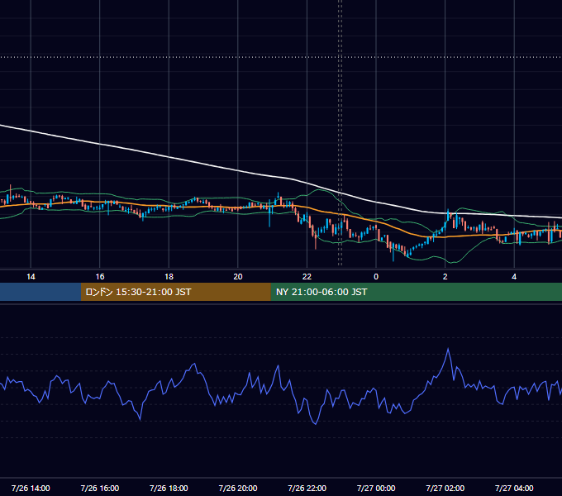Click the 7/26 20:00 date label
This screenshot has width=562, height=496.
[238, 488]
